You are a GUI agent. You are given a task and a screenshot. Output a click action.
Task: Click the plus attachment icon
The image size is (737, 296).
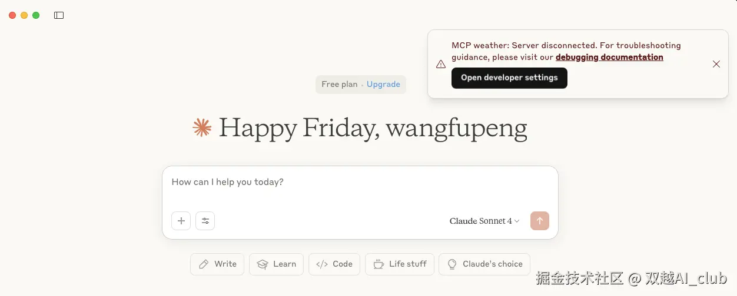[181, 221]
